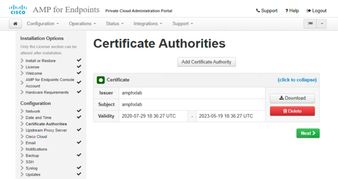Open Syslog configuration
Viewport: 338px width, 179px height.
tap(32, 168)
